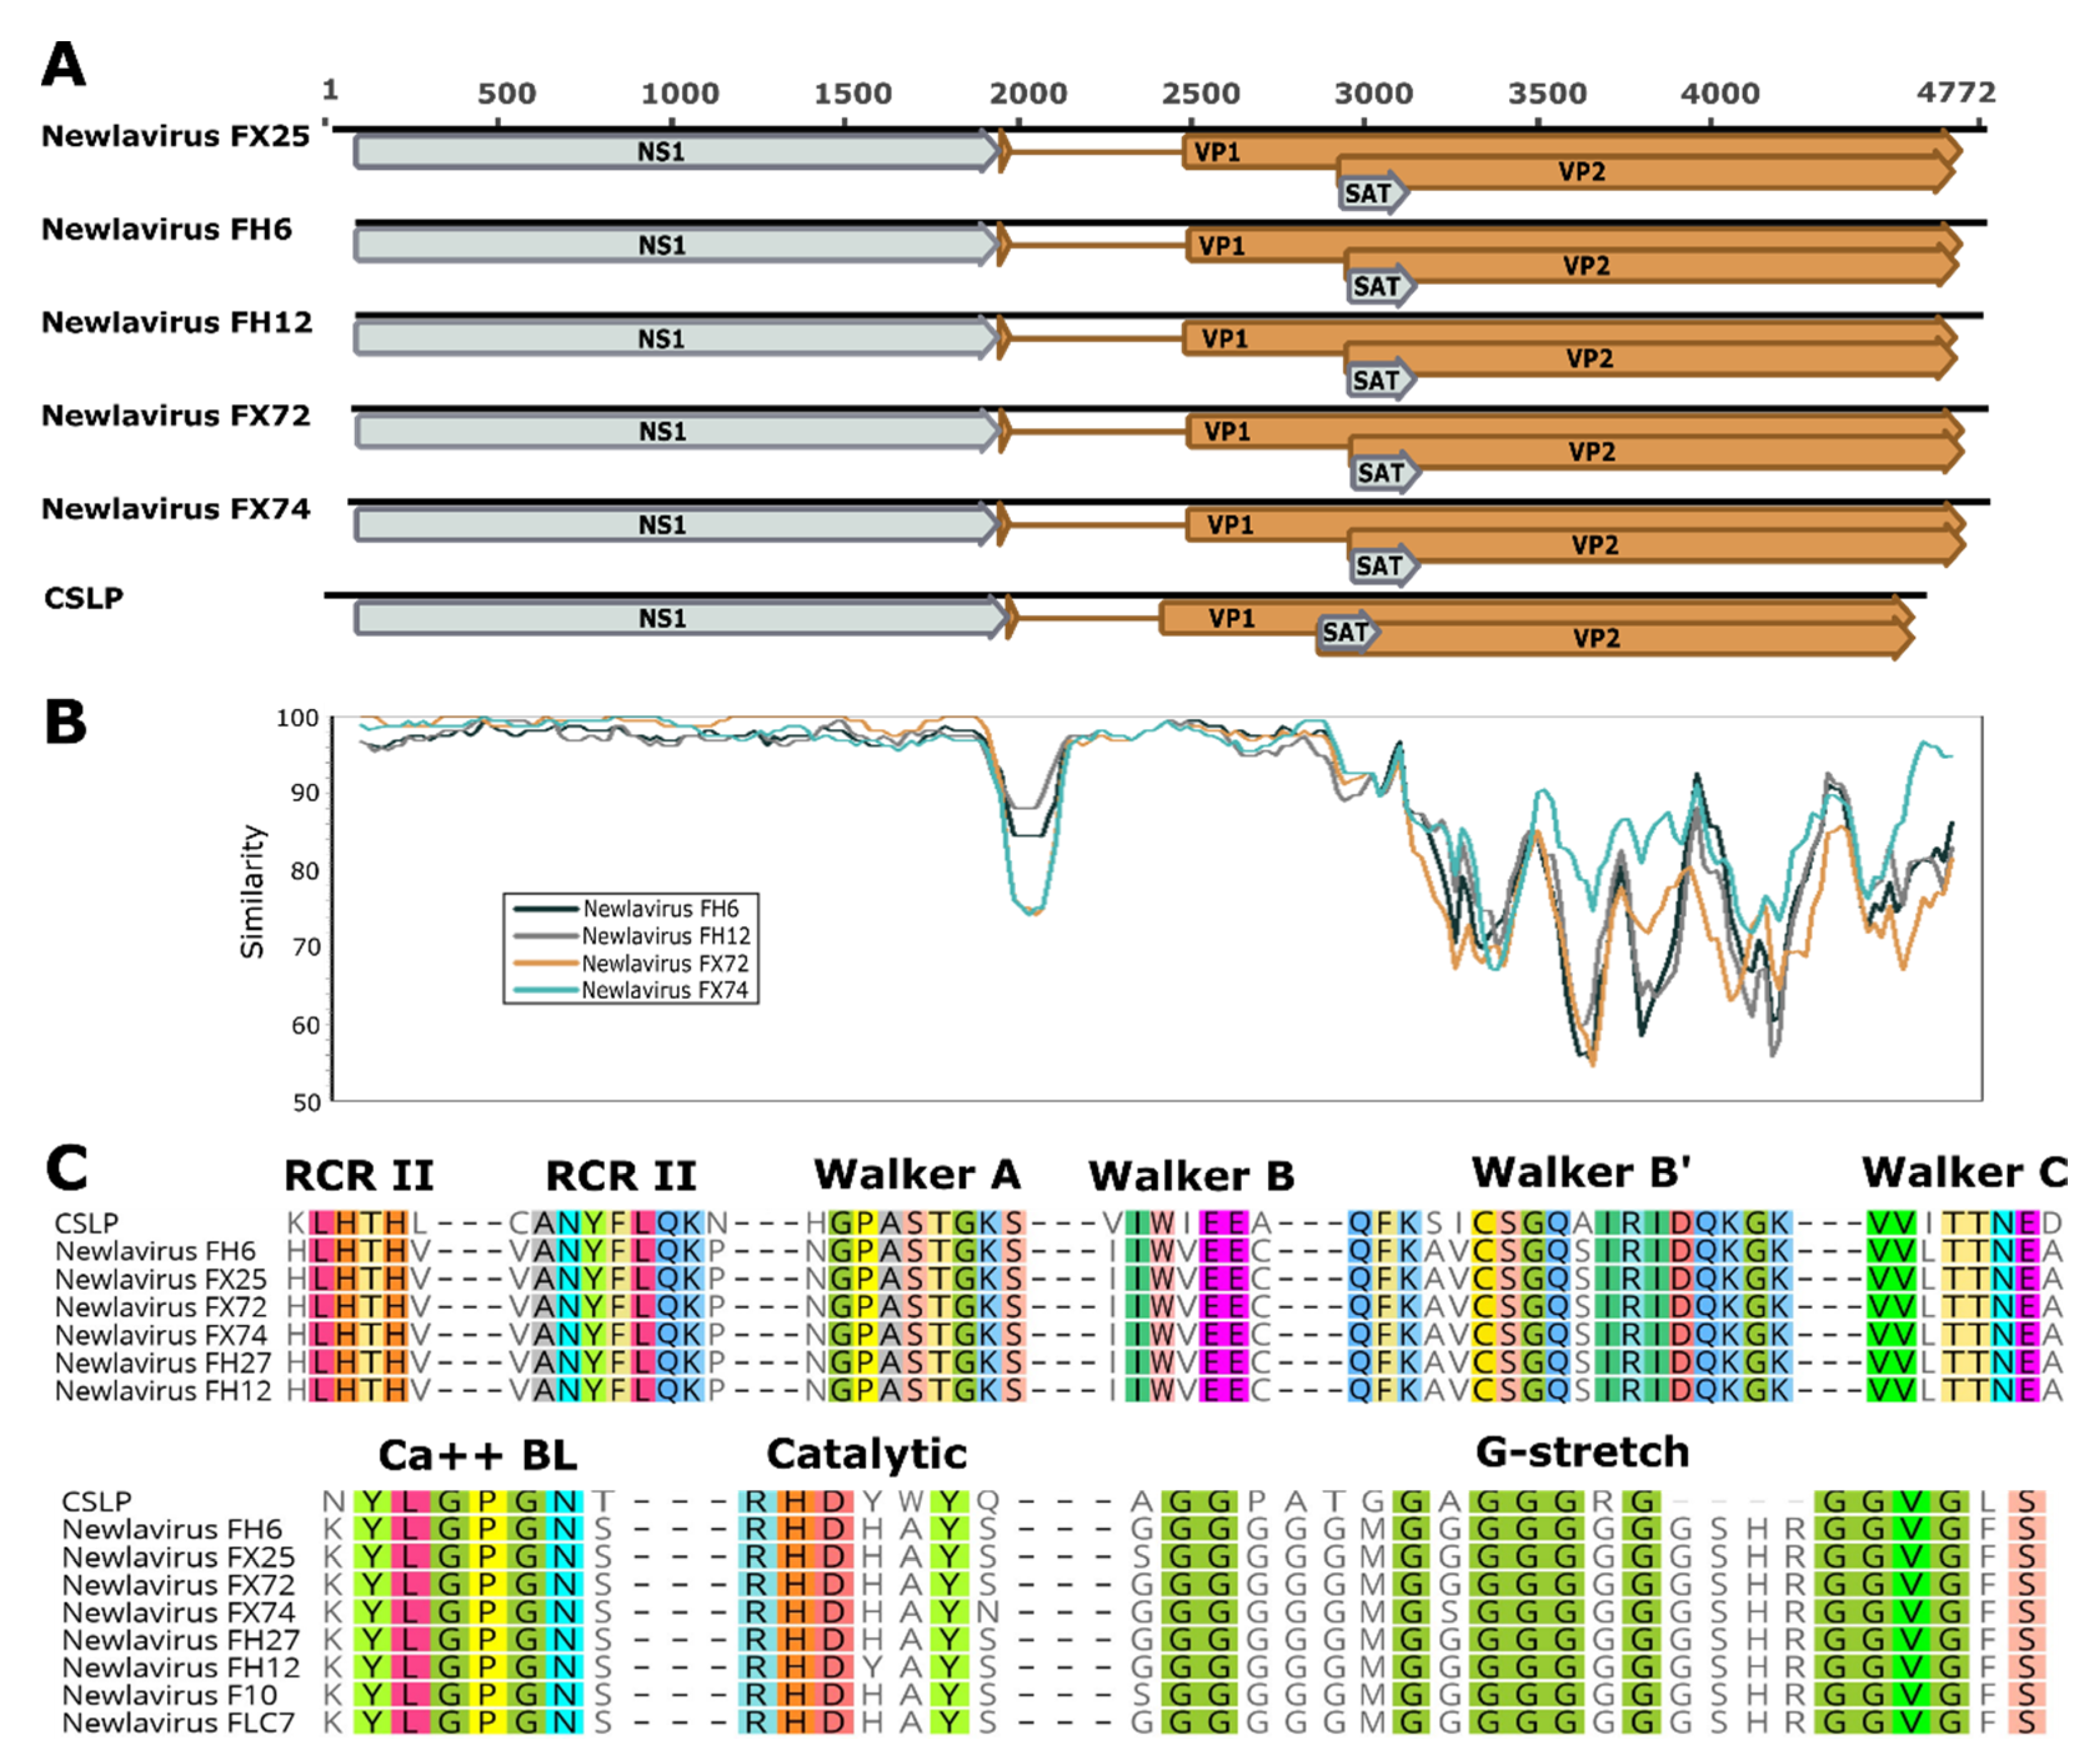This screenshot has height=1764, width=2099.
Task: Click Newlavirus FH27 label in upper alignment
Action: (x=163, y=1363)
